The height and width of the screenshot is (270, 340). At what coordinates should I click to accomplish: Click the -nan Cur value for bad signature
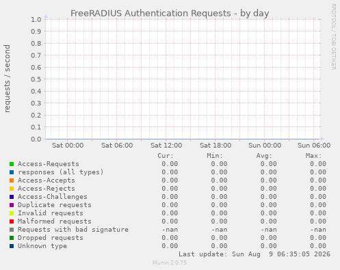pyautogui.click(x=170, y=230)
